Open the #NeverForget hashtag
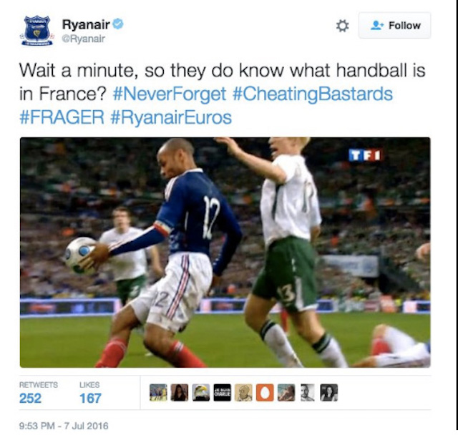This screenshot has height=440, width=458. click(169, 94)
